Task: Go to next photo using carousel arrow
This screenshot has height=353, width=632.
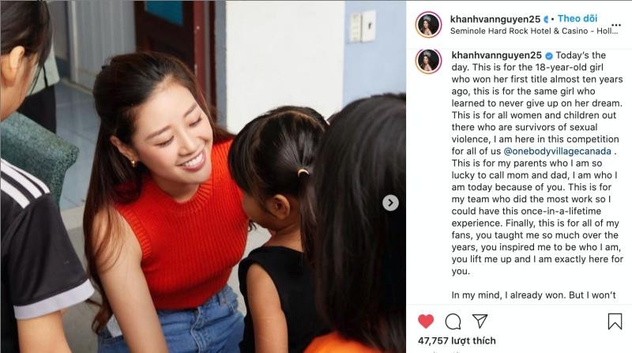Action: pos(390,203)
